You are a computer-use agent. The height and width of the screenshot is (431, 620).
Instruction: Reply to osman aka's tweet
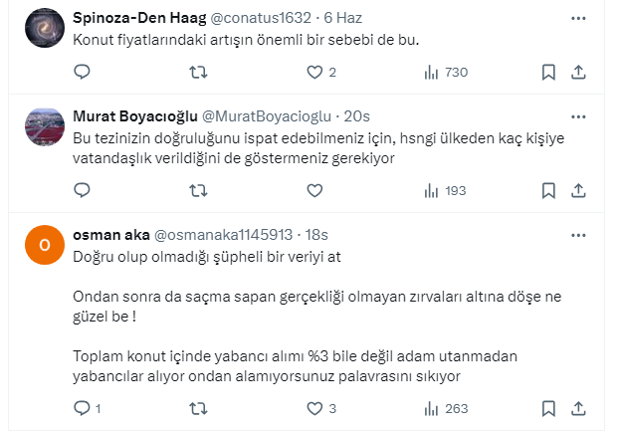click(x=83, y=408)
